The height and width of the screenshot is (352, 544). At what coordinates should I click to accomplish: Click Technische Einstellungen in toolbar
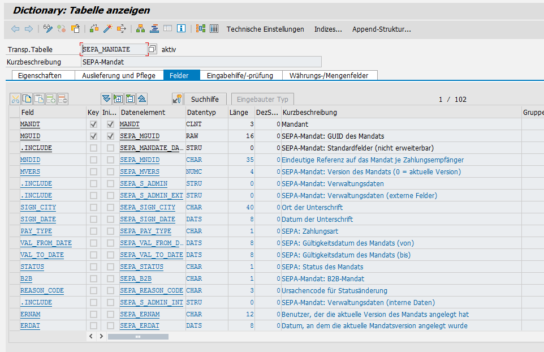265,29
